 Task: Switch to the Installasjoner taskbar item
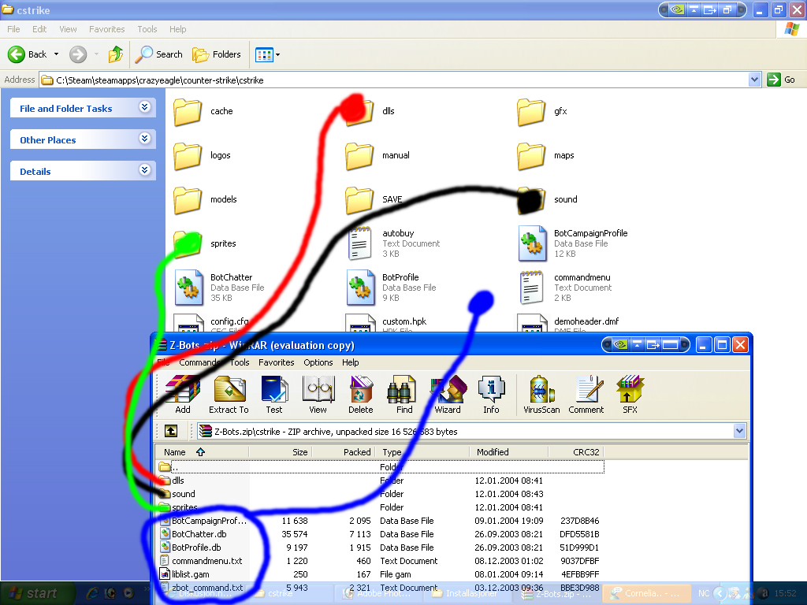click(x=466, y=594)
